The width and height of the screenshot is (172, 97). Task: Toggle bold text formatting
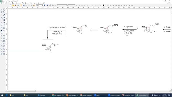87,5
